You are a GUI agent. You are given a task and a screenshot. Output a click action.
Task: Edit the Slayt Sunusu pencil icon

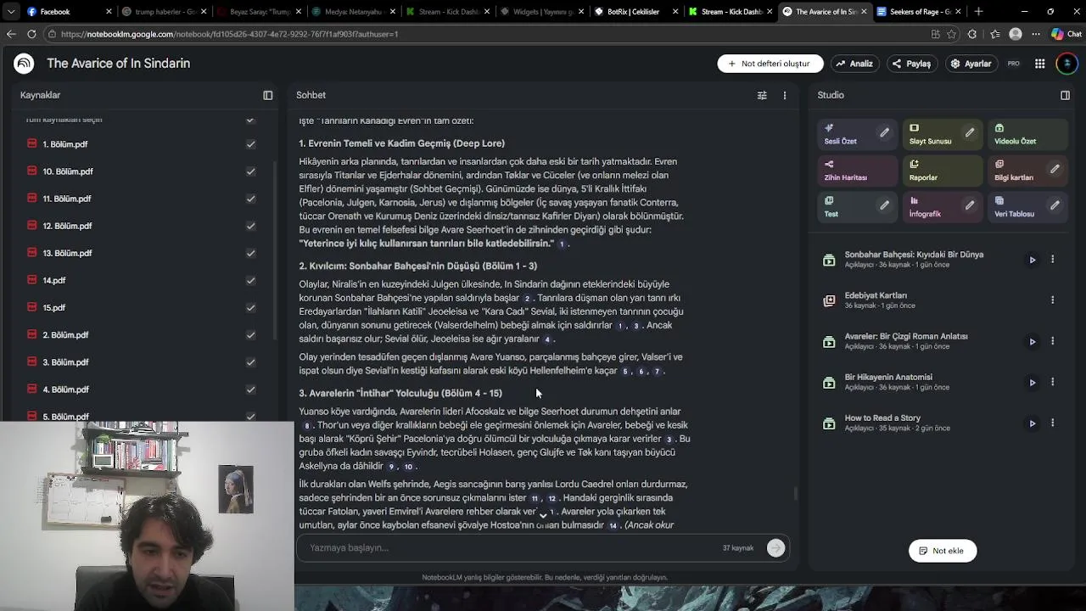tap(970, 132)
